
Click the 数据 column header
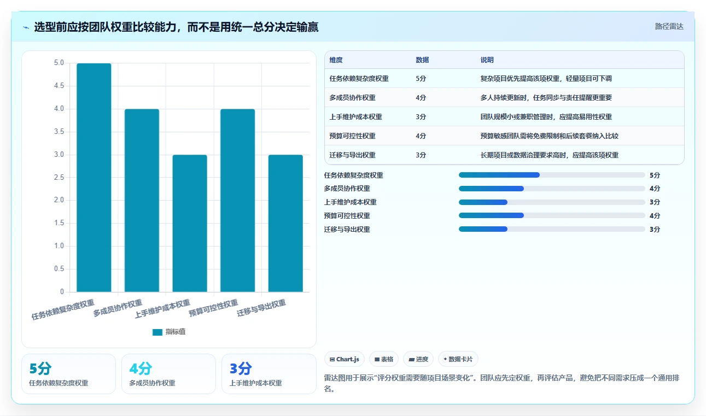coord(422,60)
